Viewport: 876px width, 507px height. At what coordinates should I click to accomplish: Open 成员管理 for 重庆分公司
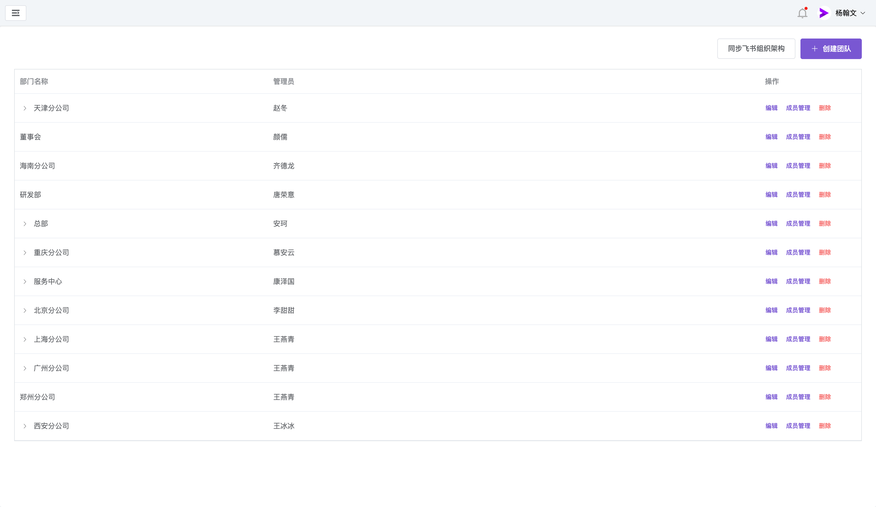pos(798,252)
